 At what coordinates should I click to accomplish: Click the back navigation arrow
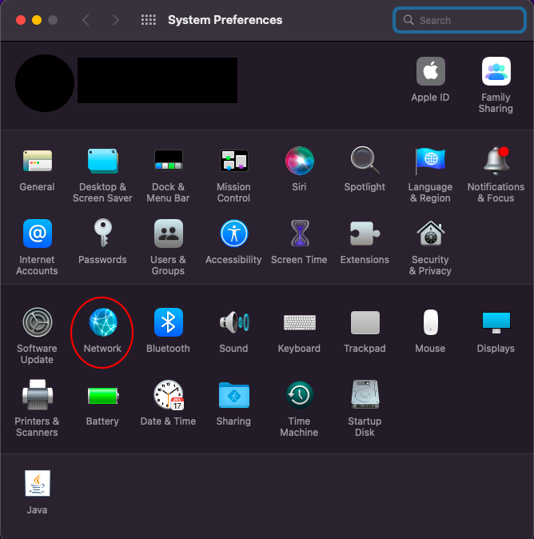point(86,20)
